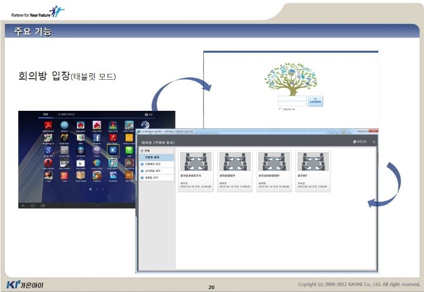Open the Piano Perfect app icon
424x292 pixels.
(x=65, y=164)
